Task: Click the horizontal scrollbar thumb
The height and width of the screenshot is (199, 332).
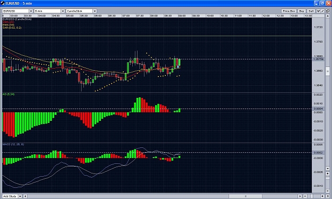Action: [x=245, y=196]
